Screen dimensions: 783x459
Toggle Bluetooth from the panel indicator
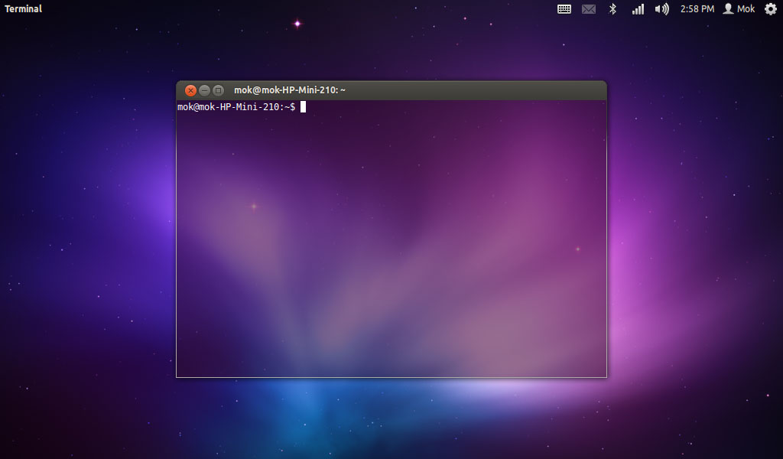(612, 8)
